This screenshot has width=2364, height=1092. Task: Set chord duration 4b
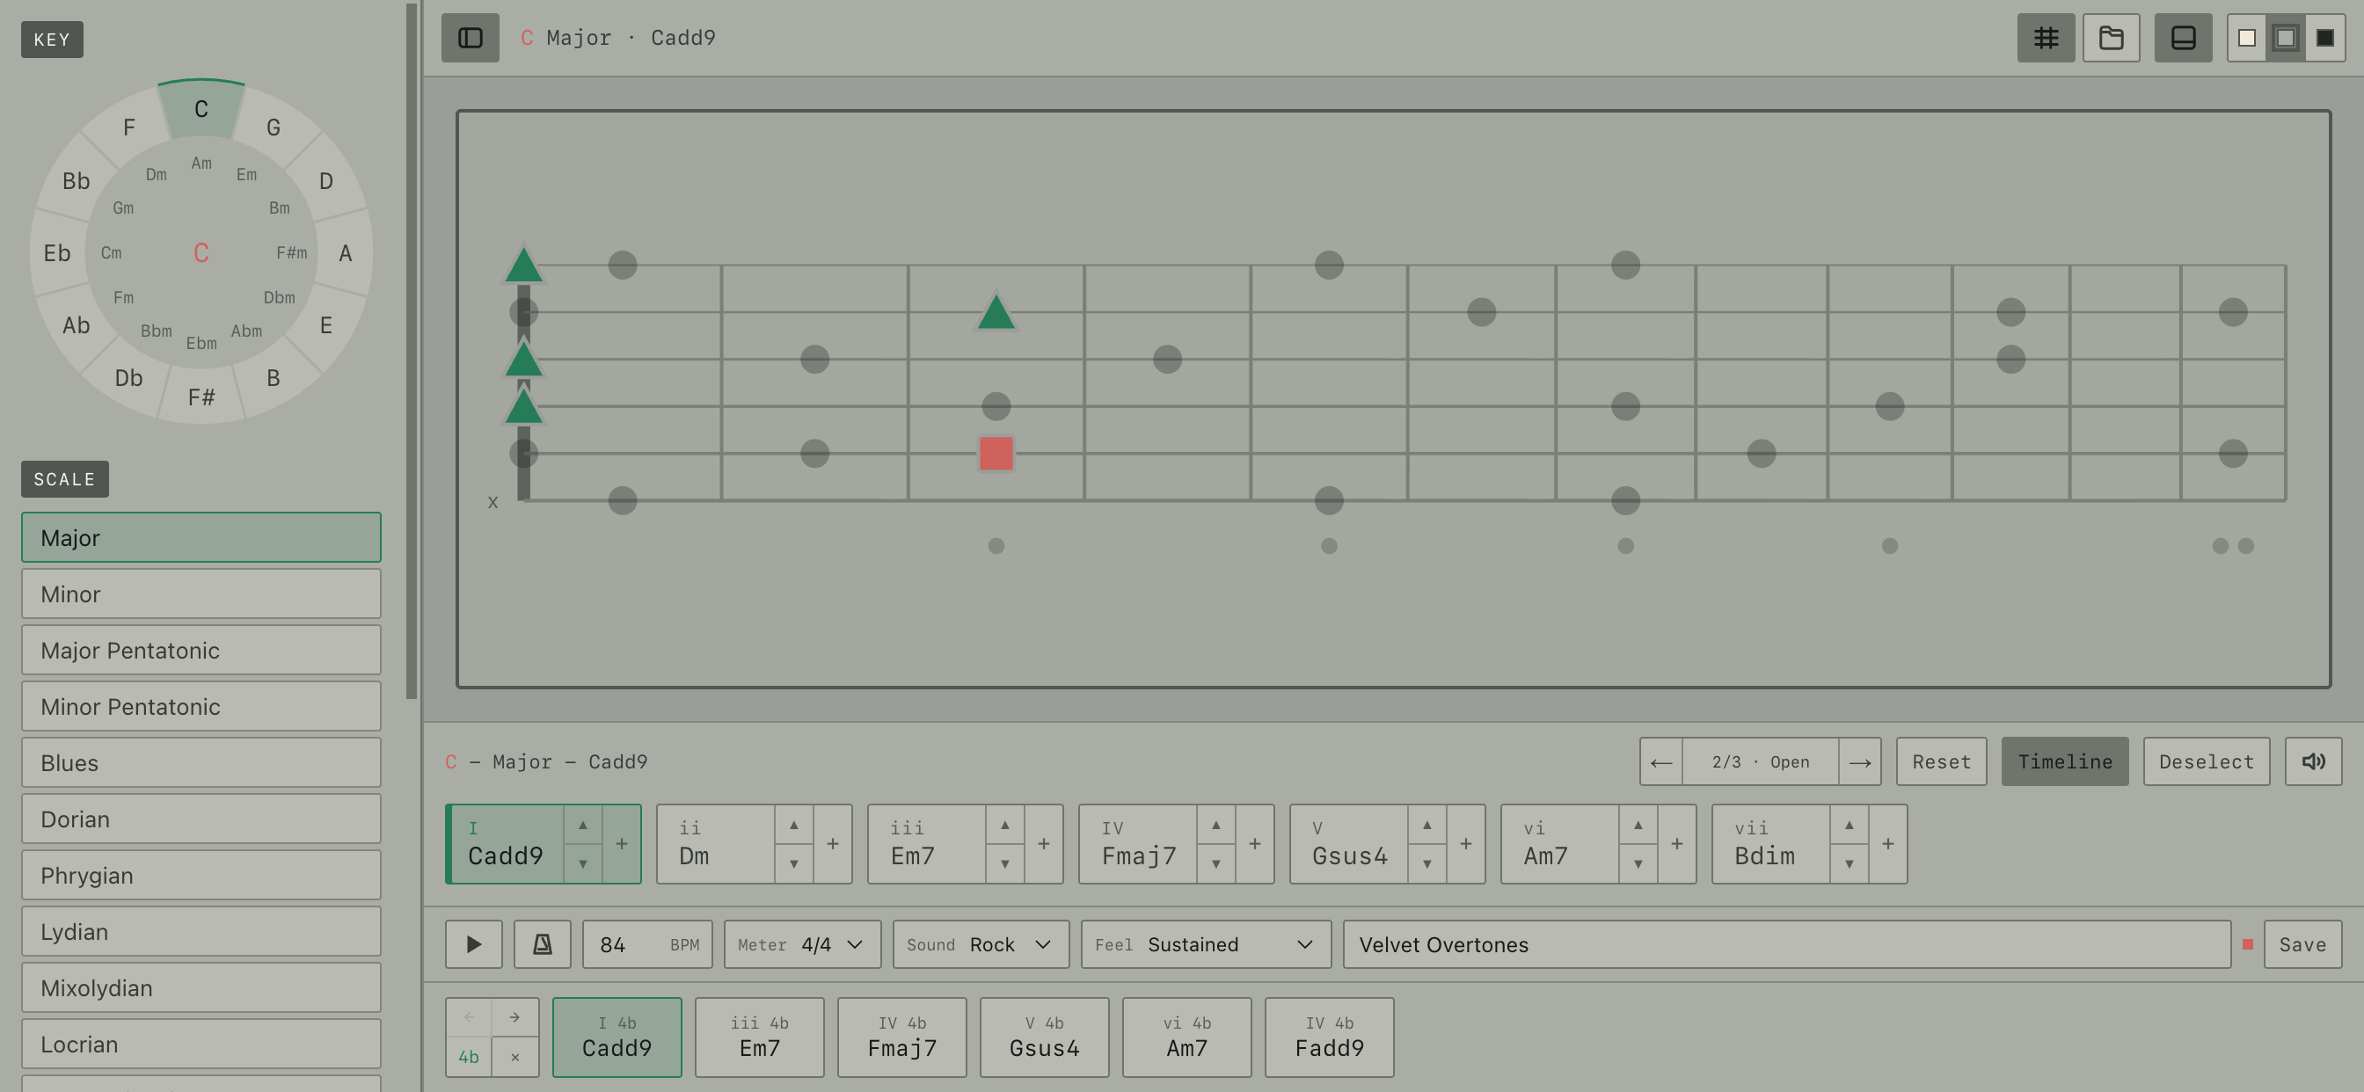click(x=469, y=1057)
